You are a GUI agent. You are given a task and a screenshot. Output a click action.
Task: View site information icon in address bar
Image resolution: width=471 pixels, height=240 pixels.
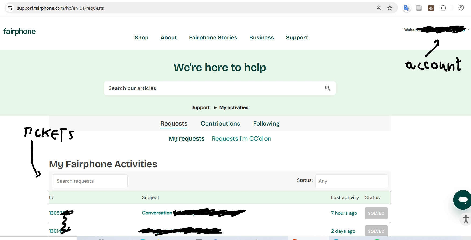coord(10,8)
